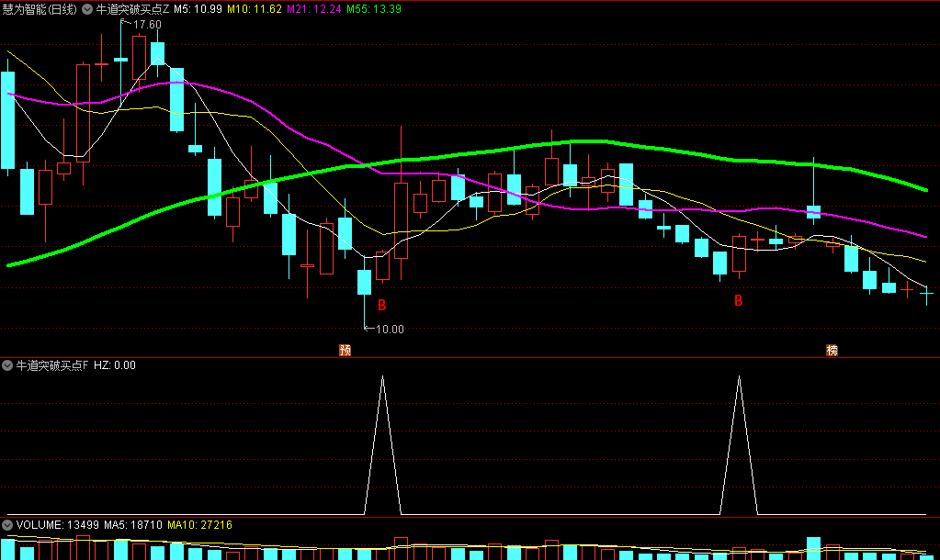Click the 牛道突破买点Z indicator name

[132, 9]
